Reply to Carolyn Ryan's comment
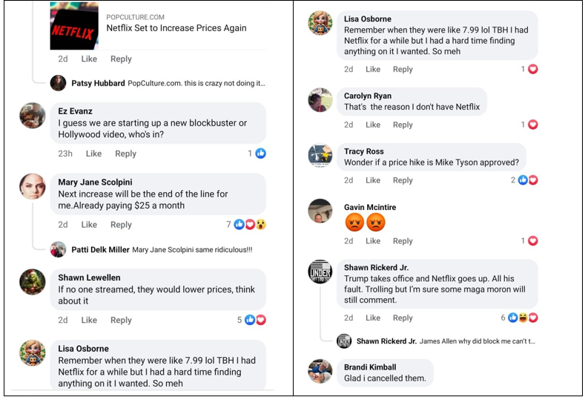Viewport: 585px width, 397px height. [403, 125]
